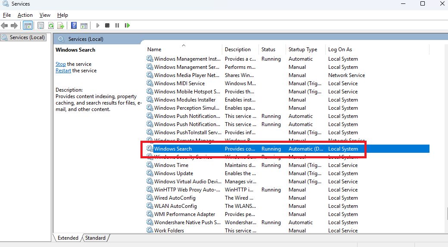Sort list by the Startup Type header

coord(303,49)
